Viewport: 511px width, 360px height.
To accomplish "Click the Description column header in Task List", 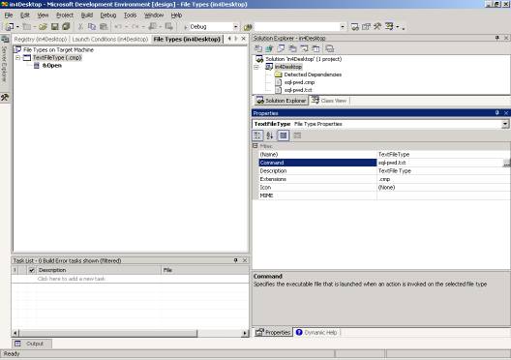I will (99, 270).
